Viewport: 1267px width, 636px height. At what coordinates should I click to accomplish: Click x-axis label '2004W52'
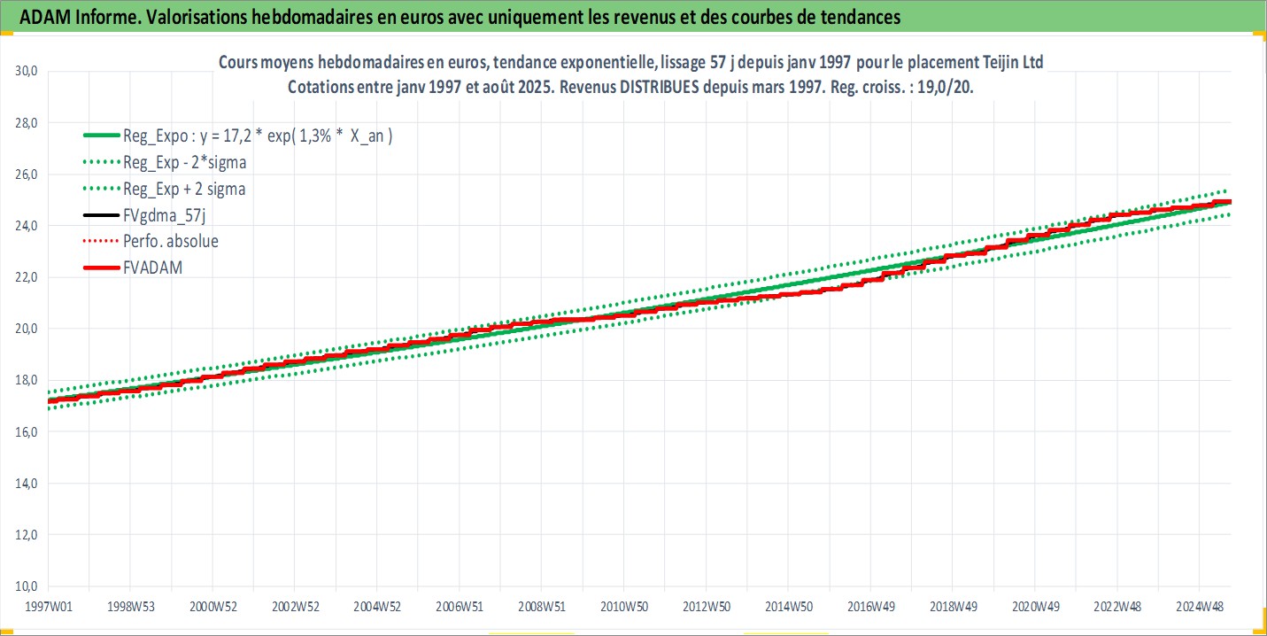pyautogui.click(x=377, y=606)
